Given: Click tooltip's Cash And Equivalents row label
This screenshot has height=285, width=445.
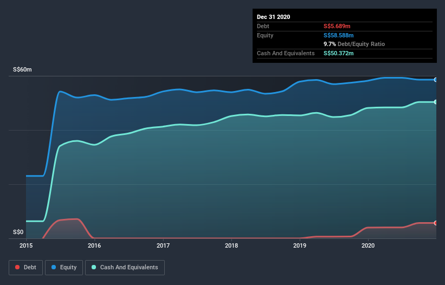Looking at the screenshot, I should pos(286,53).
